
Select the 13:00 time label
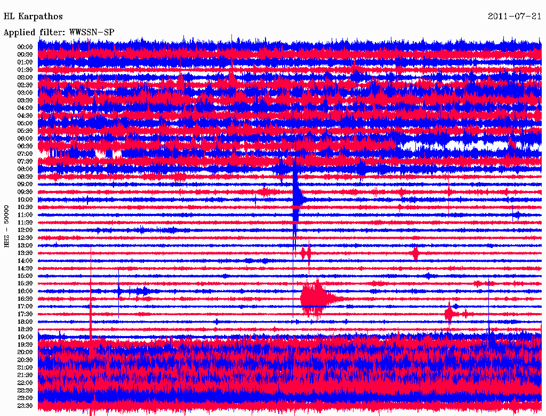(25, 245)
